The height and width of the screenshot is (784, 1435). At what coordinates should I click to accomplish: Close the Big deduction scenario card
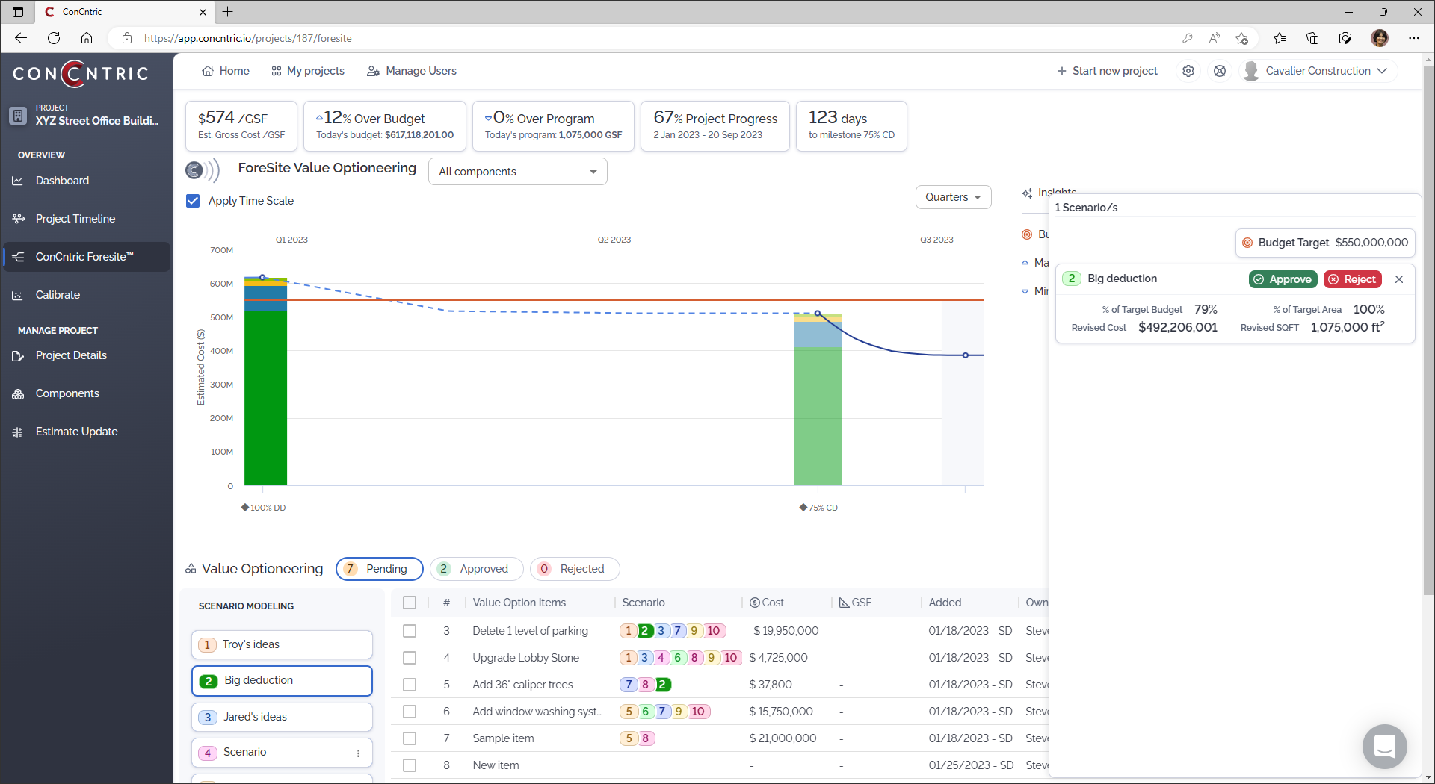1399,279
